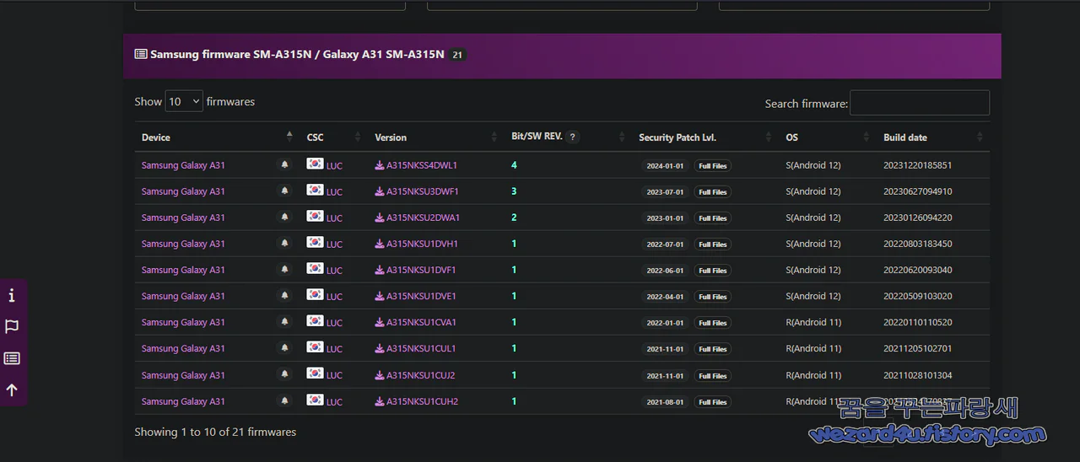Click LUC CSC link in A315NKSU3DWF1 row
The image size is (1080, 462).
coord(334,192)
